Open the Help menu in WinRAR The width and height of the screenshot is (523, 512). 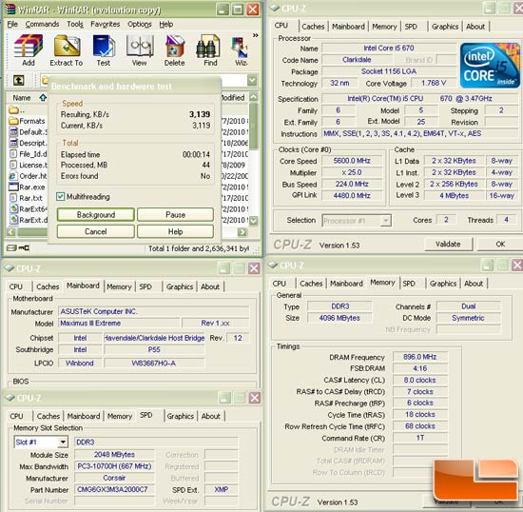[166, 25]
